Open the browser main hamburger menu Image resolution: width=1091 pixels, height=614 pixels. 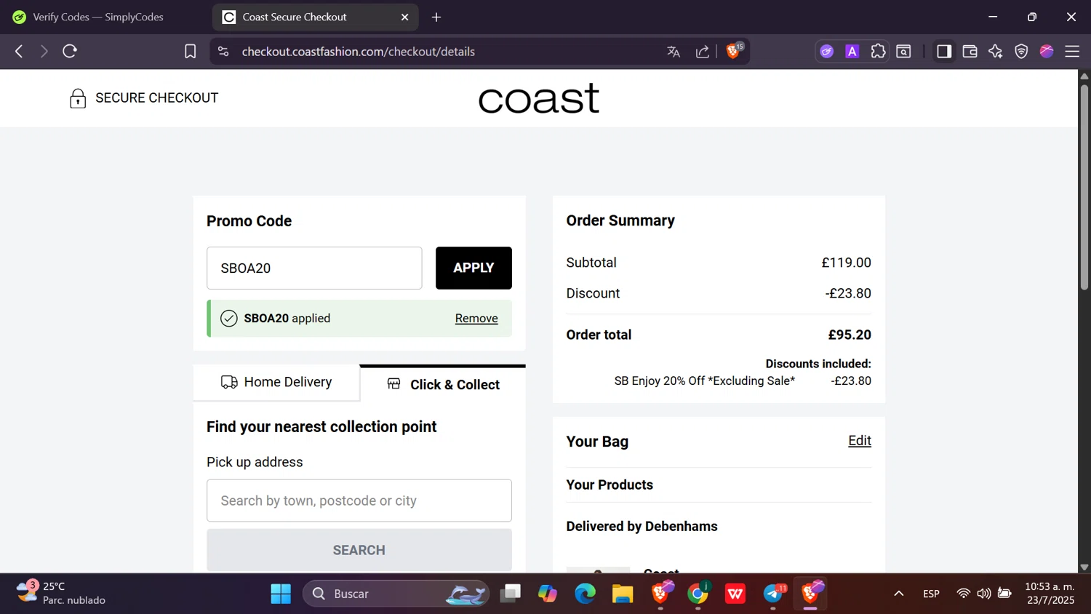pyautogui.click(x=1072, y=51)
